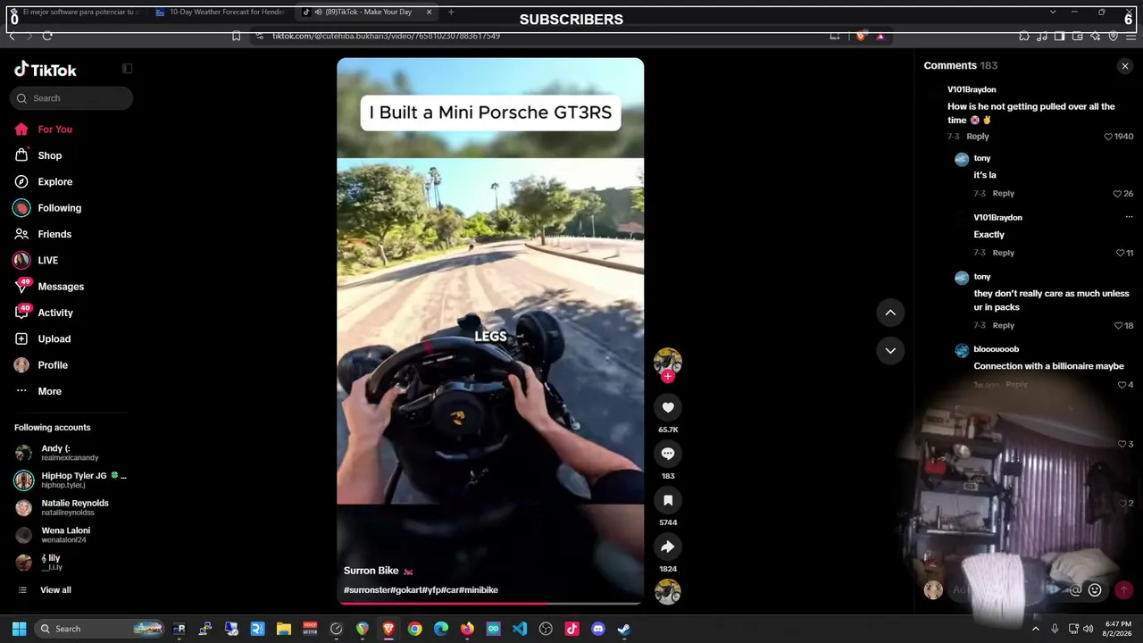Reload the page
This screenshot has width=1143, height=643.
47,36
